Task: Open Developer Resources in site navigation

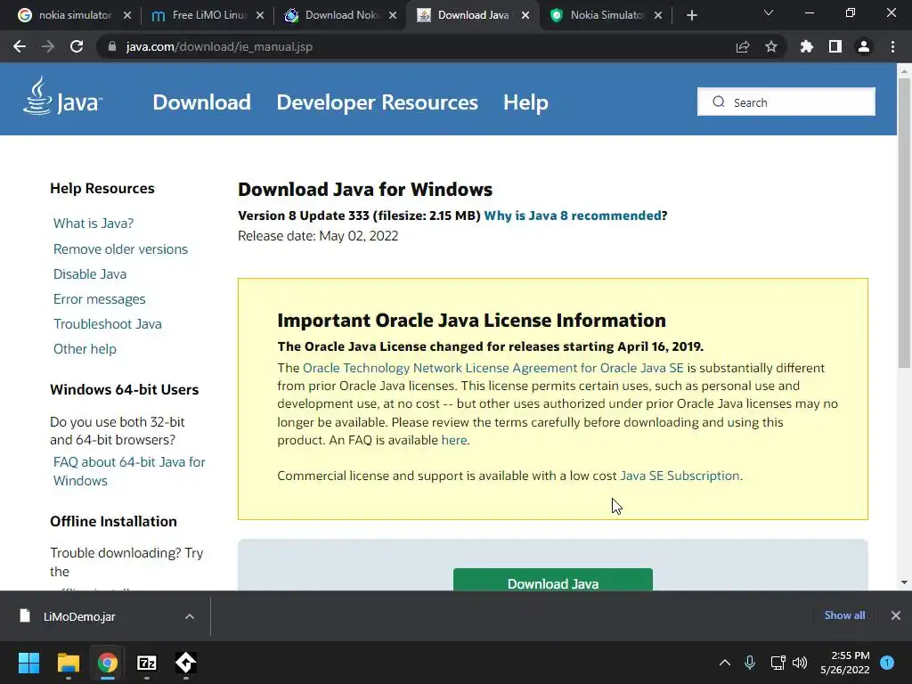Action: [x=377, y=102]
